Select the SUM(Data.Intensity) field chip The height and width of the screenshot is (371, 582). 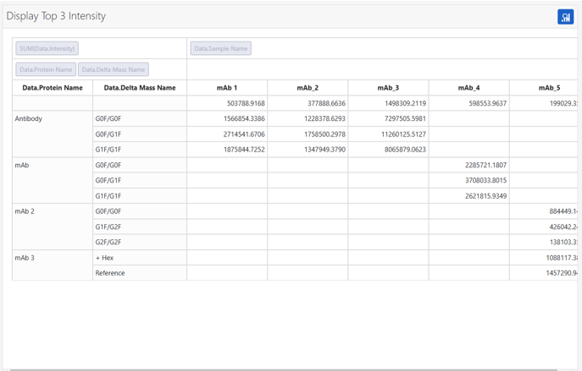(x=47, y=48)
